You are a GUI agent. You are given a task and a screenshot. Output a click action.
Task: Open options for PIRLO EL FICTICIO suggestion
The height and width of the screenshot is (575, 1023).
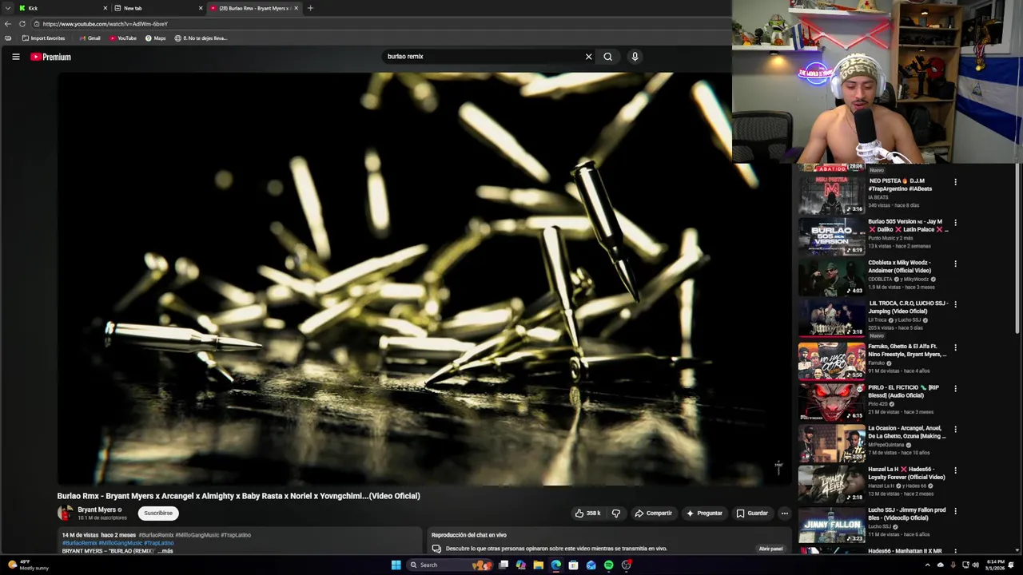(955, 388)
